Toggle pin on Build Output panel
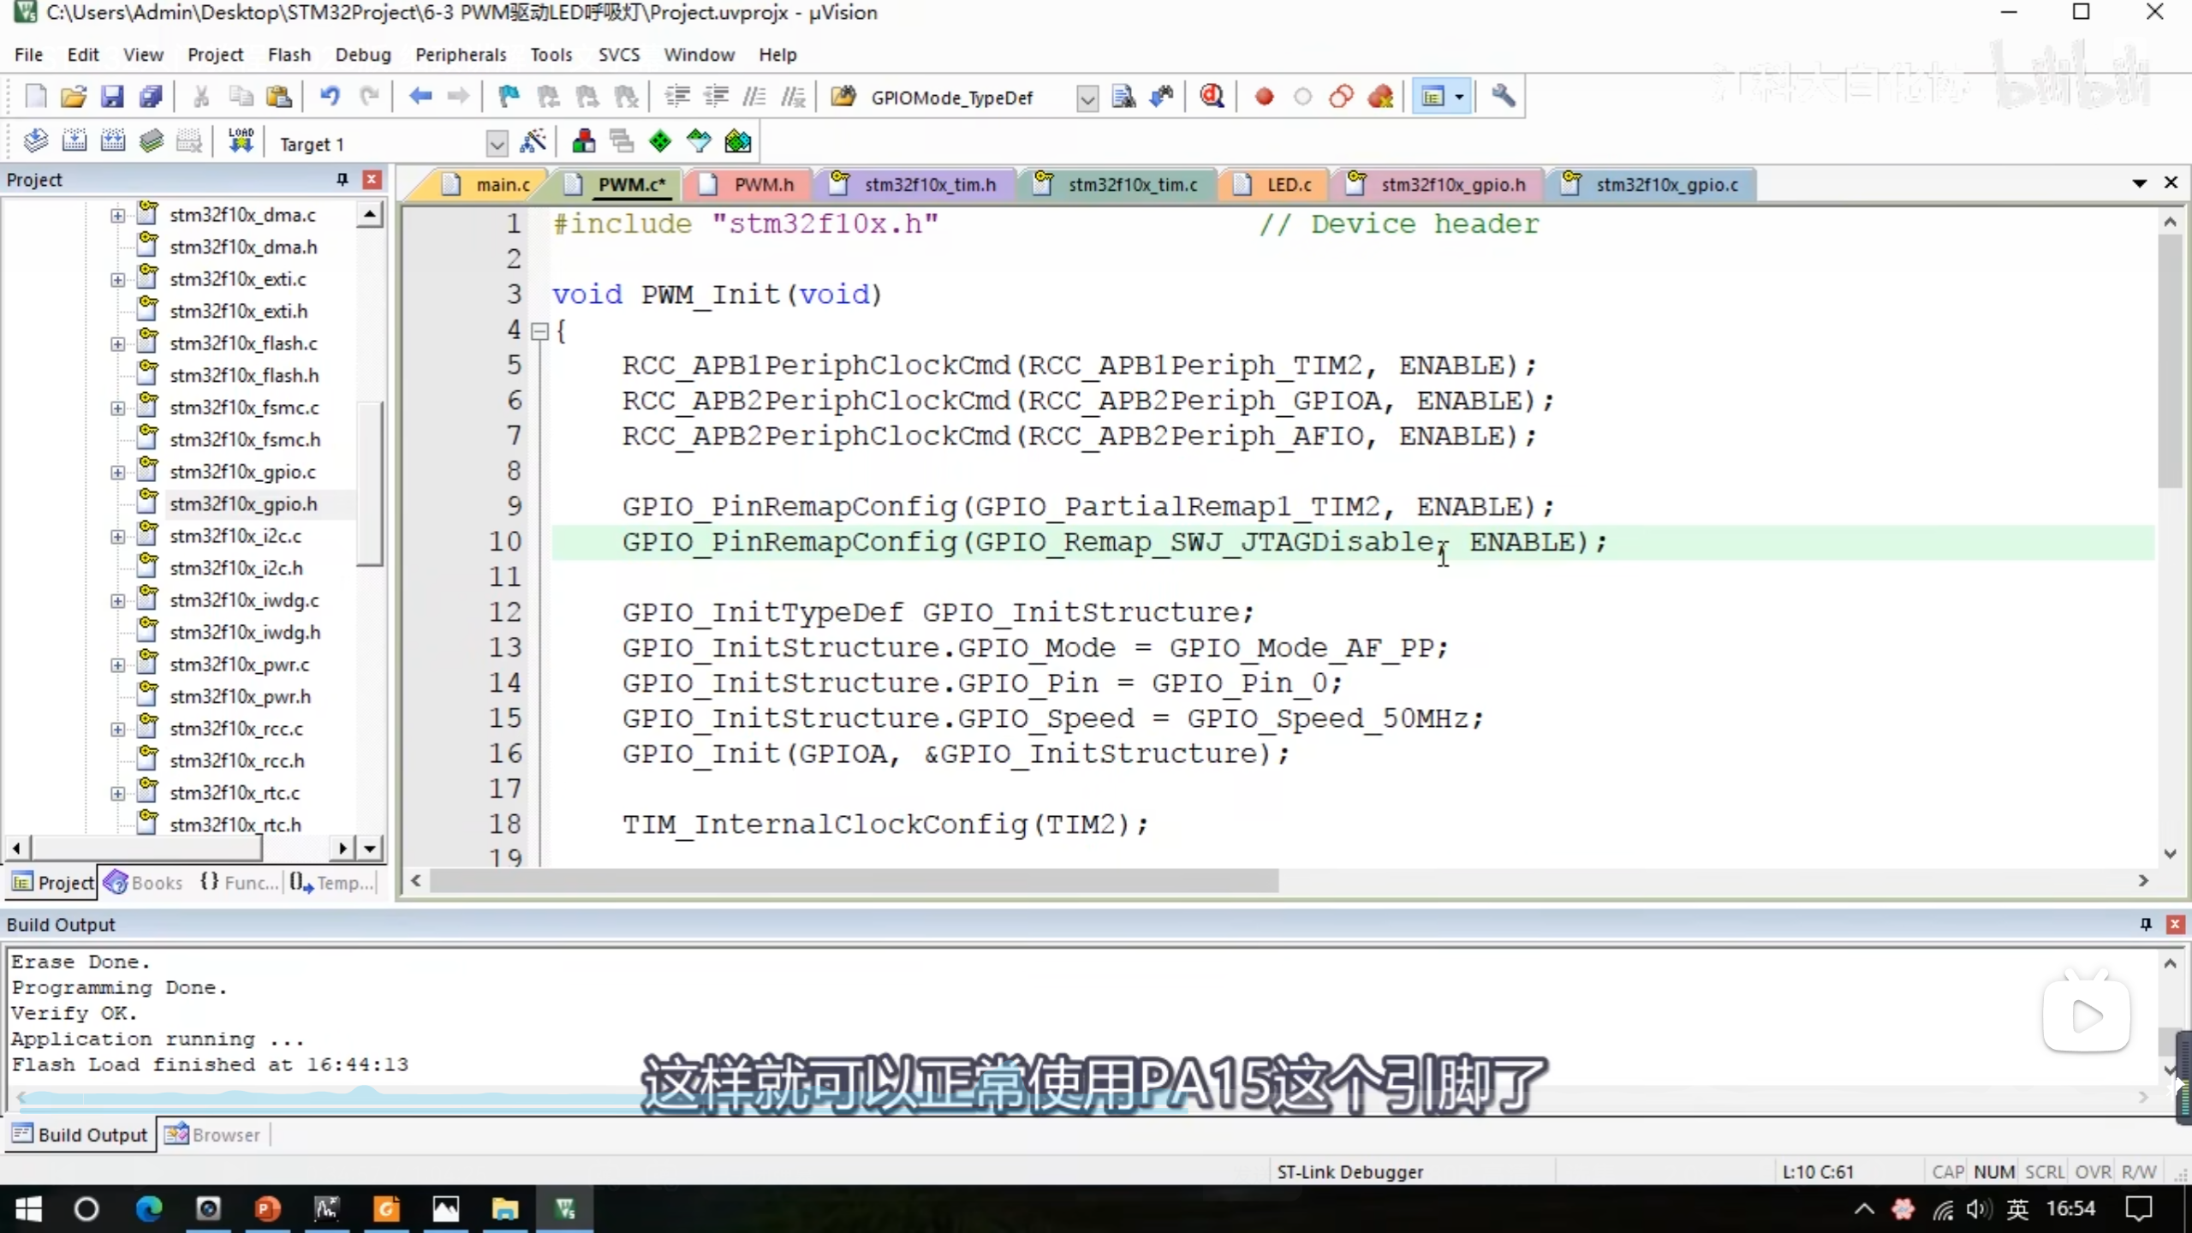 [2146, 924]
